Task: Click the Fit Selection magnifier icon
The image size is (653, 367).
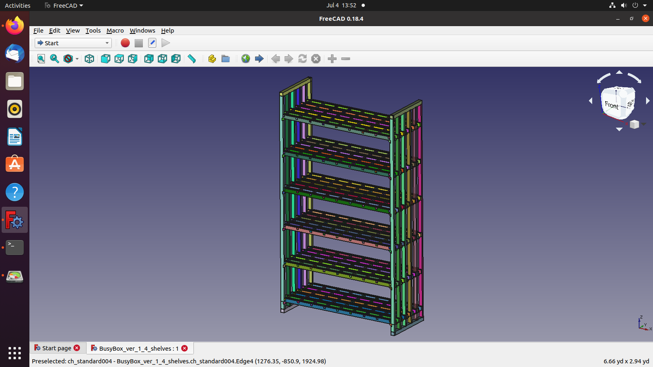Action: (54, 59)
